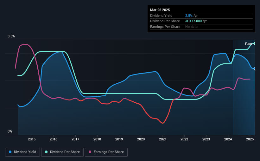
Task: Click the 2015 x-axis label
Action: [32, 139]
